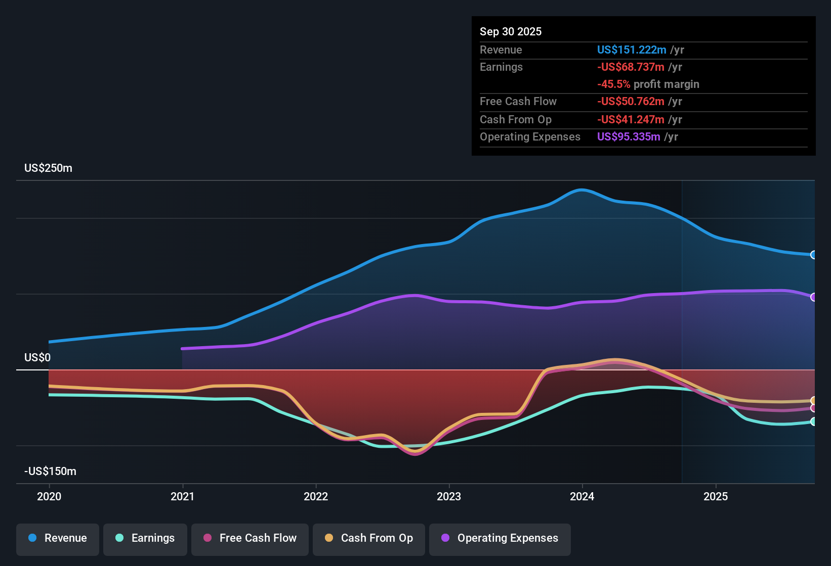Toggle the Earnings series visibility

pyautogui.click(x=145, y=538)
